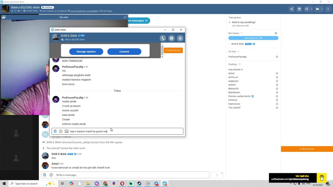
Task: Click Join Queue to talk link
Action: pyautogui.click(x=240, y=26)
